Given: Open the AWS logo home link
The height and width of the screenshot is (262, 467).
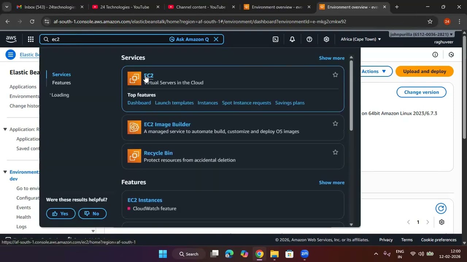Looking at the screenshot, I should (11, 39).
